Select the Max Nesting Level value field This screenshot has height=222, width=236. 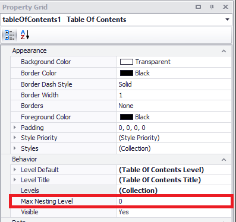[x=174, y=201]
